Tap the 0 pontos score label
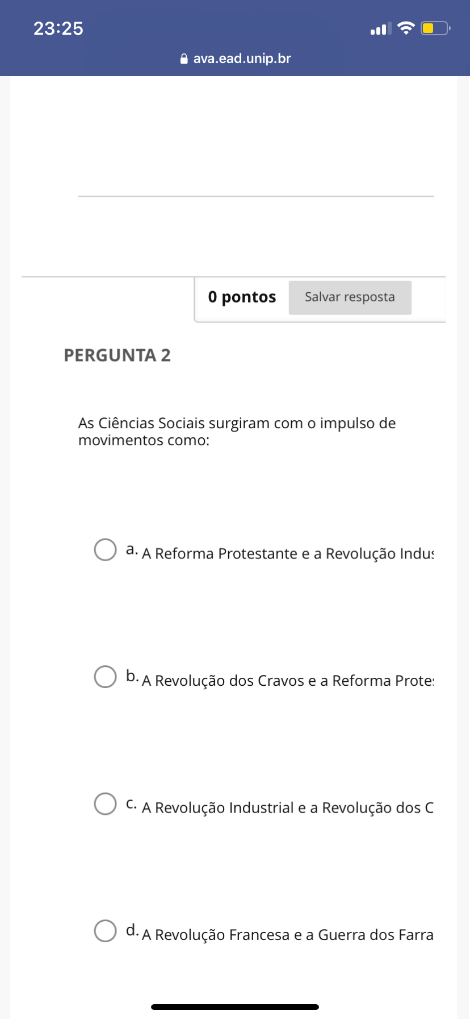Viewport: 470px width, 1019px height. coord(242,297)
